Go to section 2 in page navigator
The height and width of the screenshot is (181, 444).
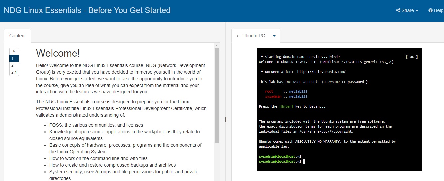(x=14, y=65)
